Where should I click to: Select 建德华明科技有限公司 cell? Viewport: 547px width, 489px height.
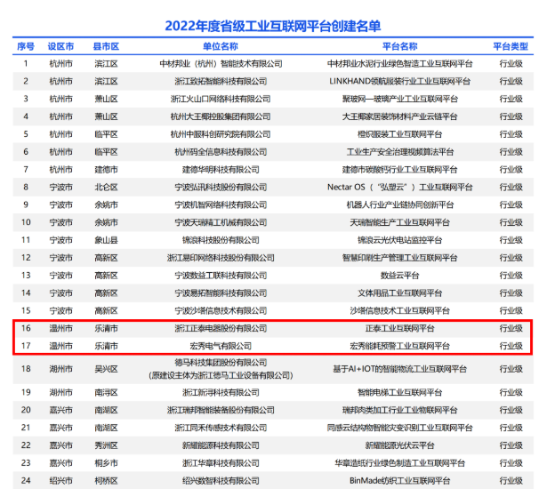click(221, 170)
